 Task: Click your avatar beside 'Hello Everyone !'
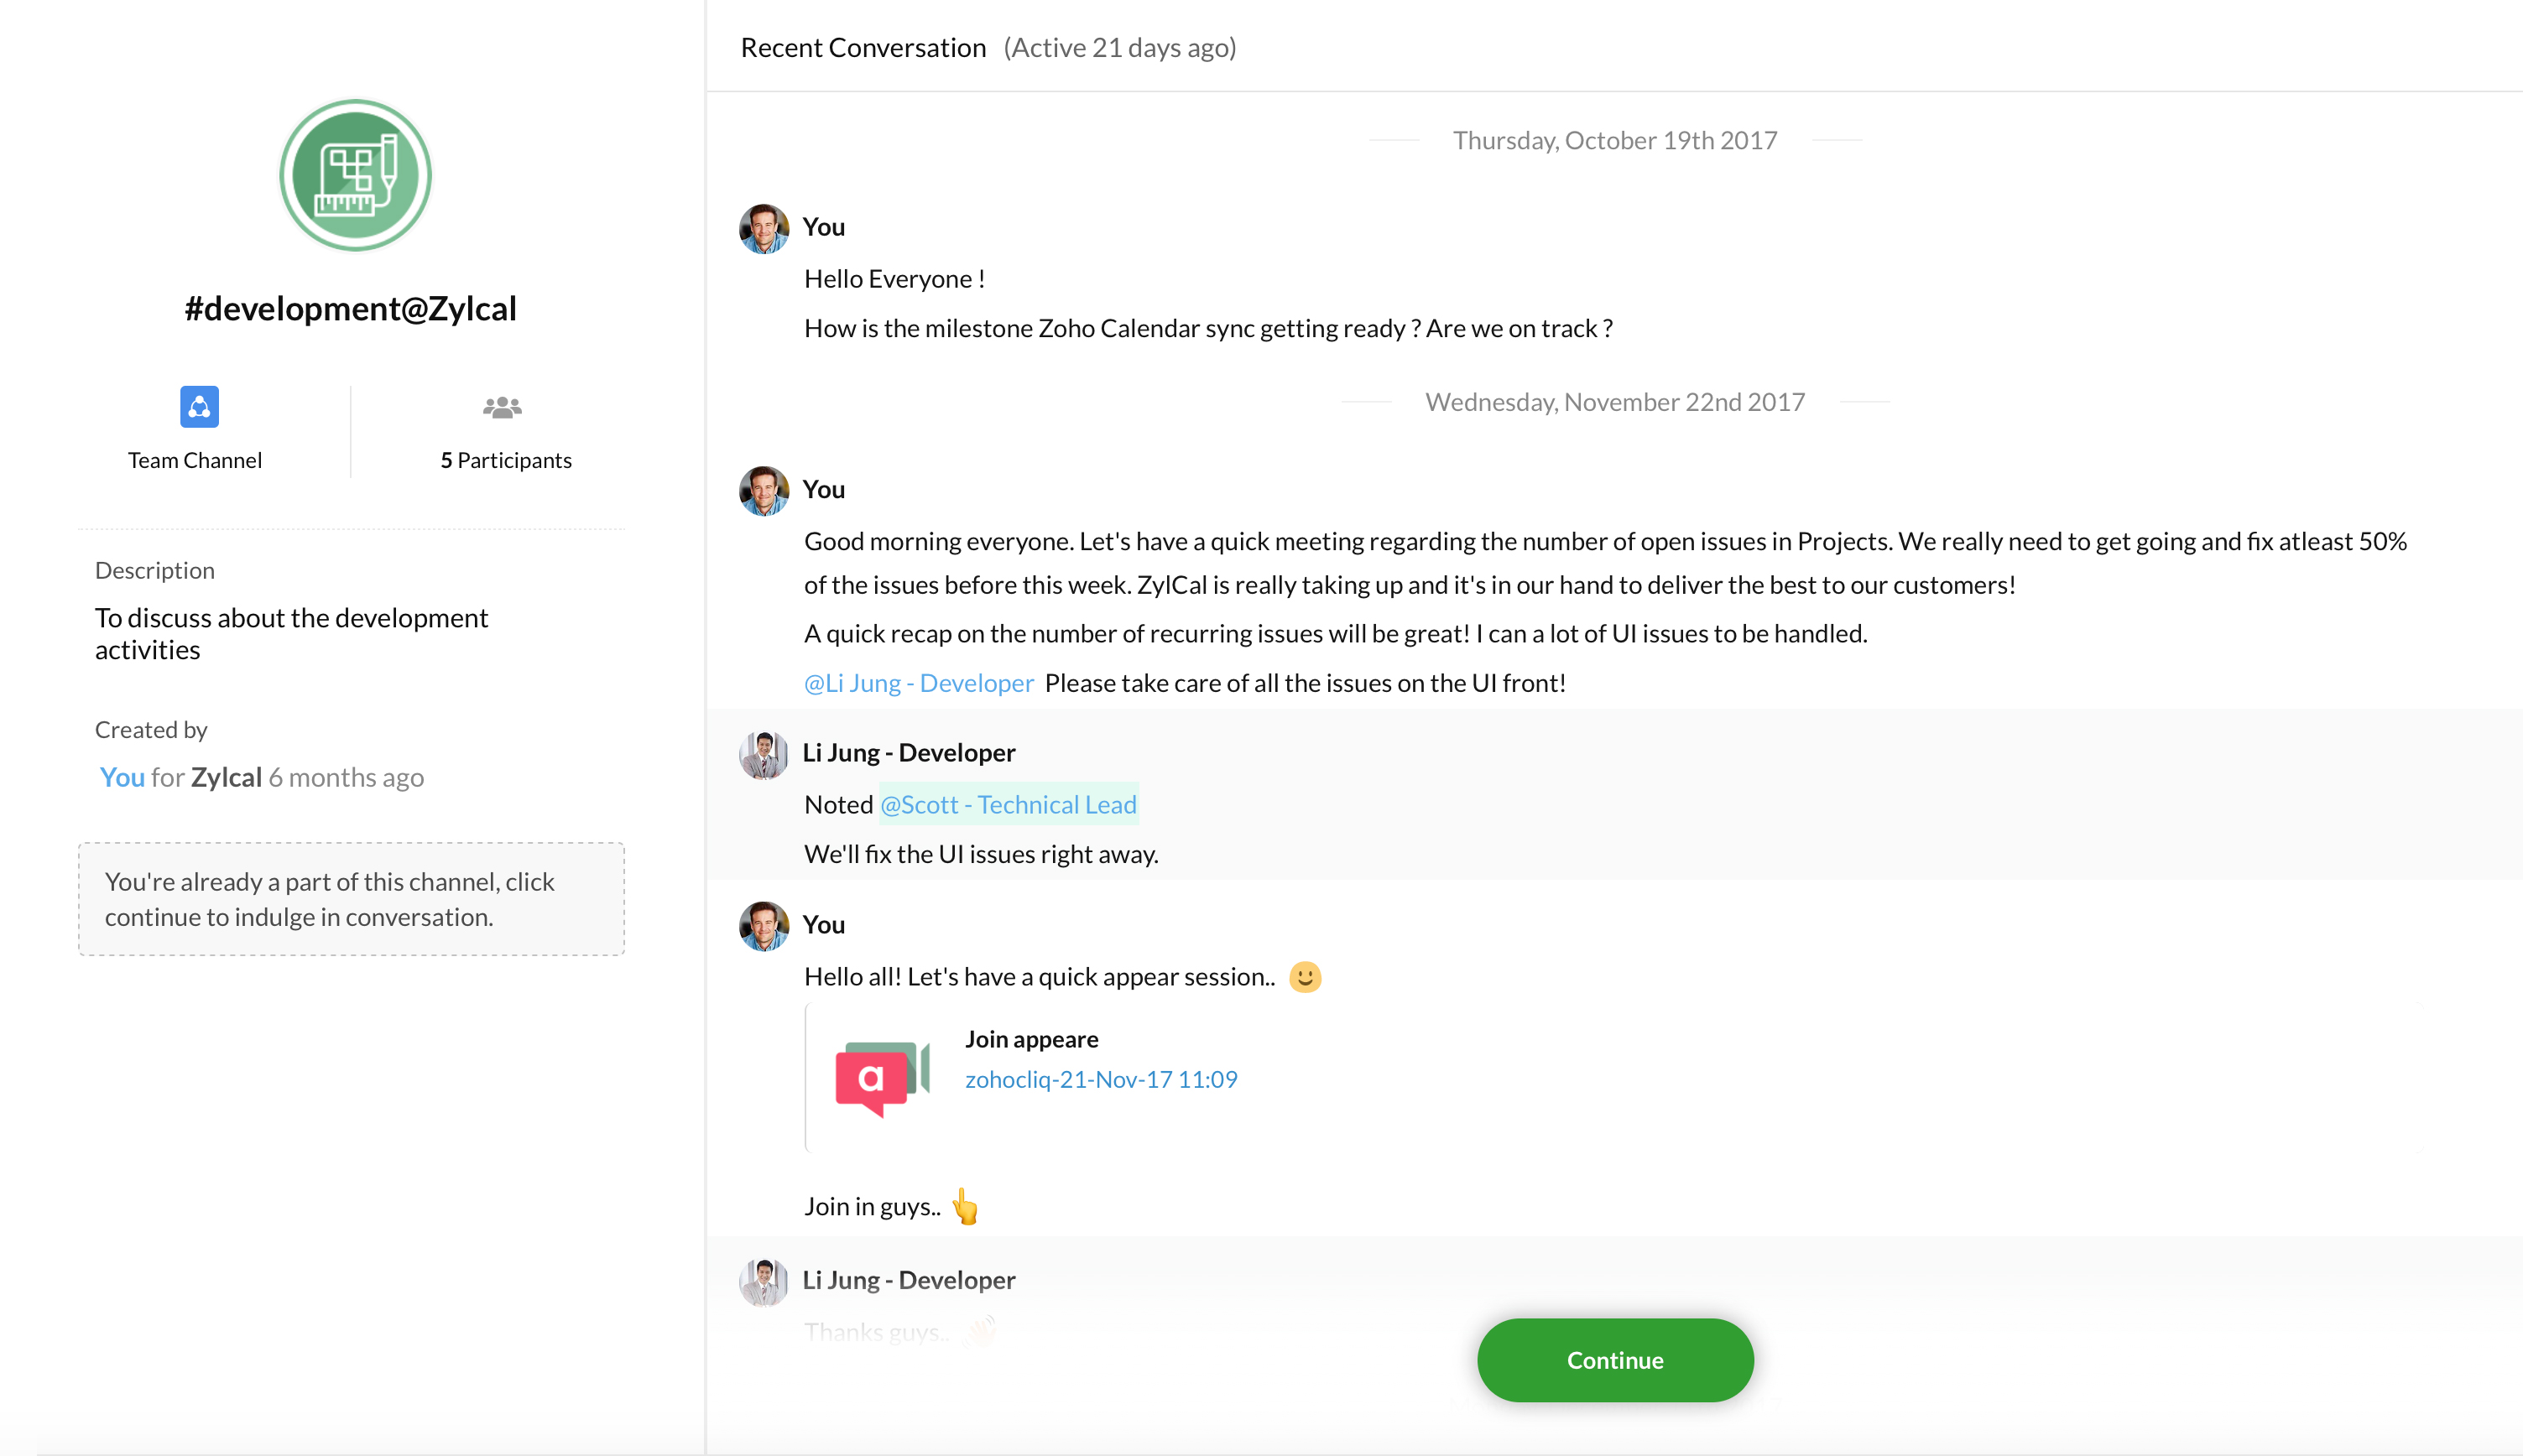[764, 229]
